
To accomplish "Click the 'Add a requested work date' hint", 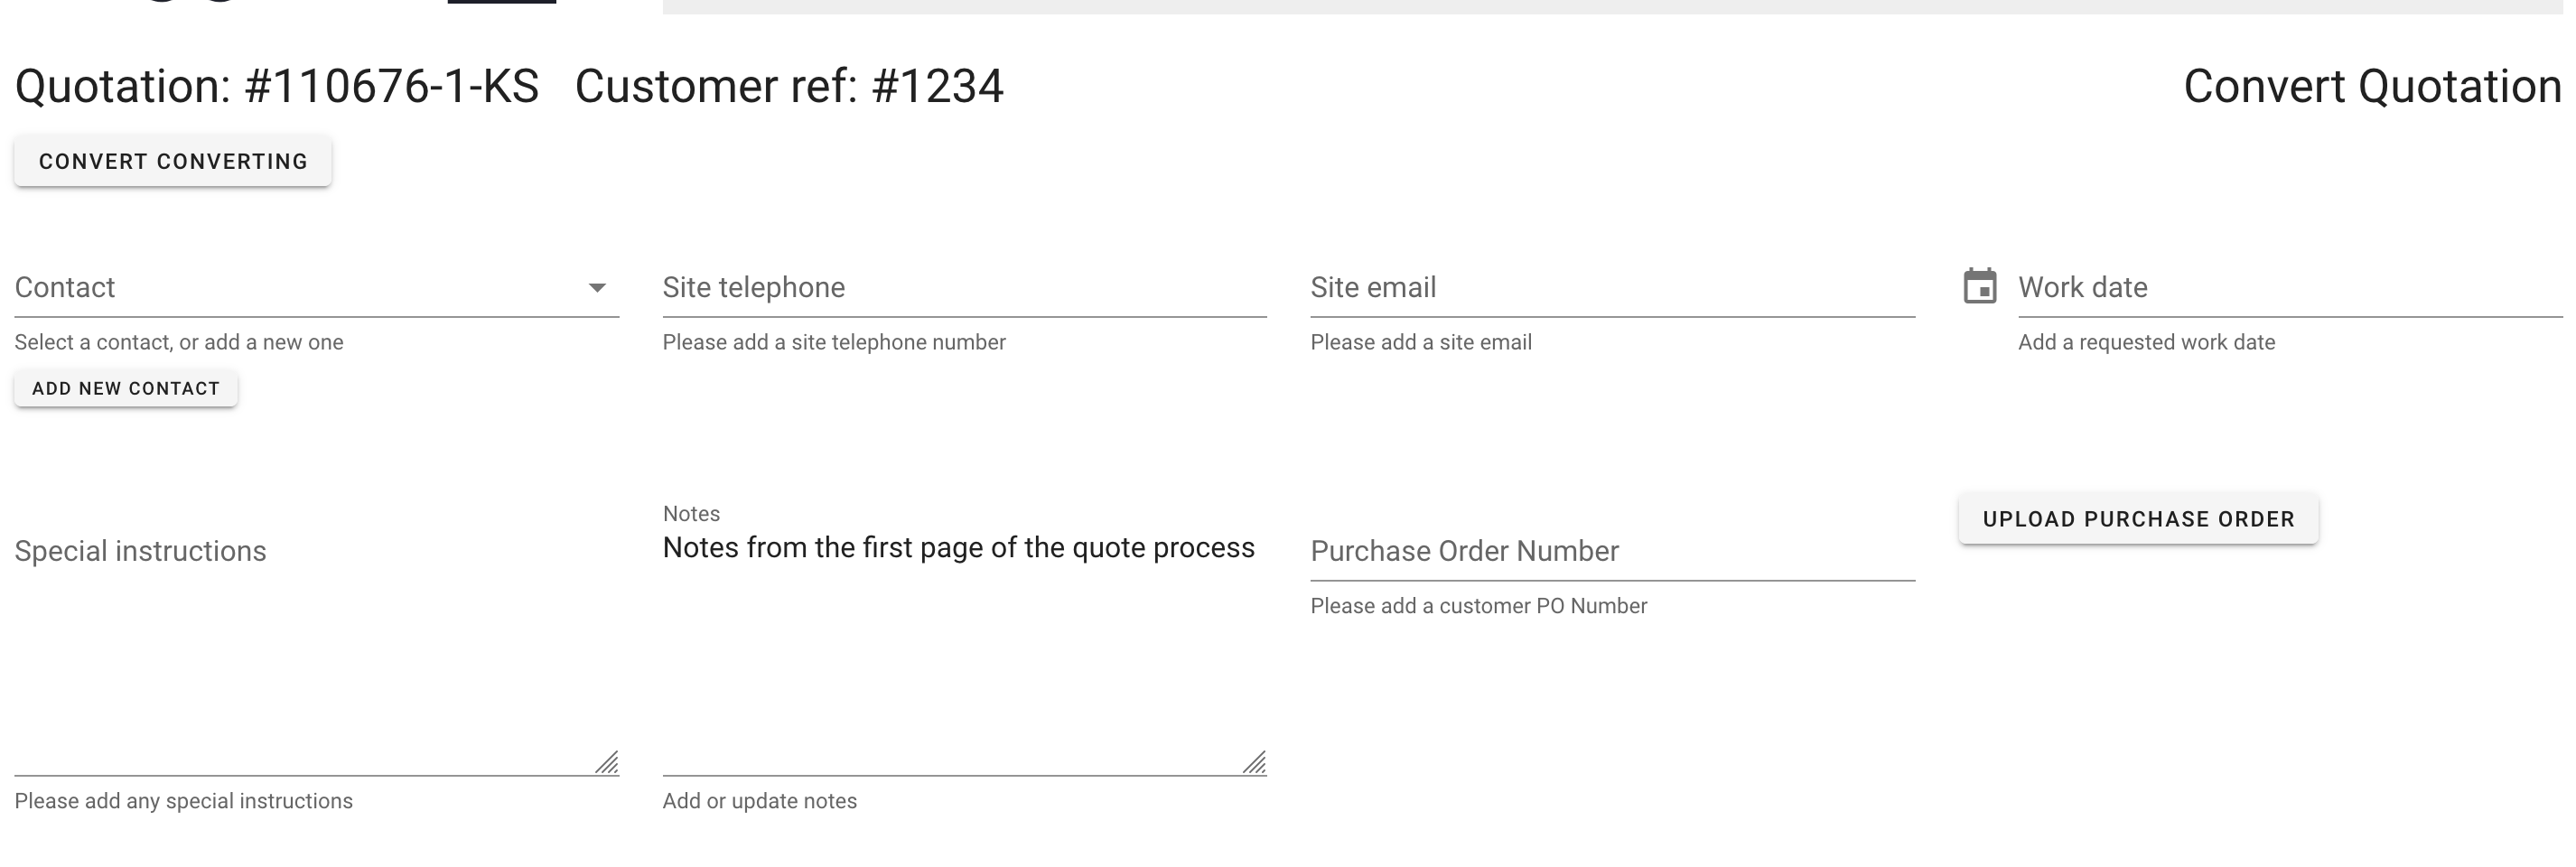I will (x=2146, y=342).
